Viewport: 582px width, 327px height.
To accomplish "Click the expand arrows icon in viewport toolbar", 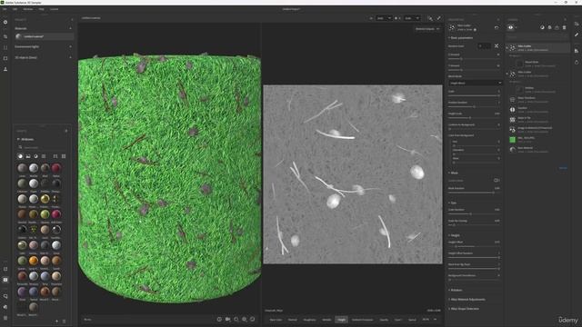I will click(438, 18).
